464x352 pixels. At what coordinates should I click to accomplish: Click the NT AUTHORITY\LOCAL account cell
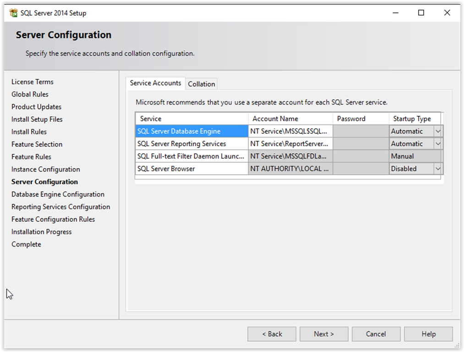(x=290, y=169)
